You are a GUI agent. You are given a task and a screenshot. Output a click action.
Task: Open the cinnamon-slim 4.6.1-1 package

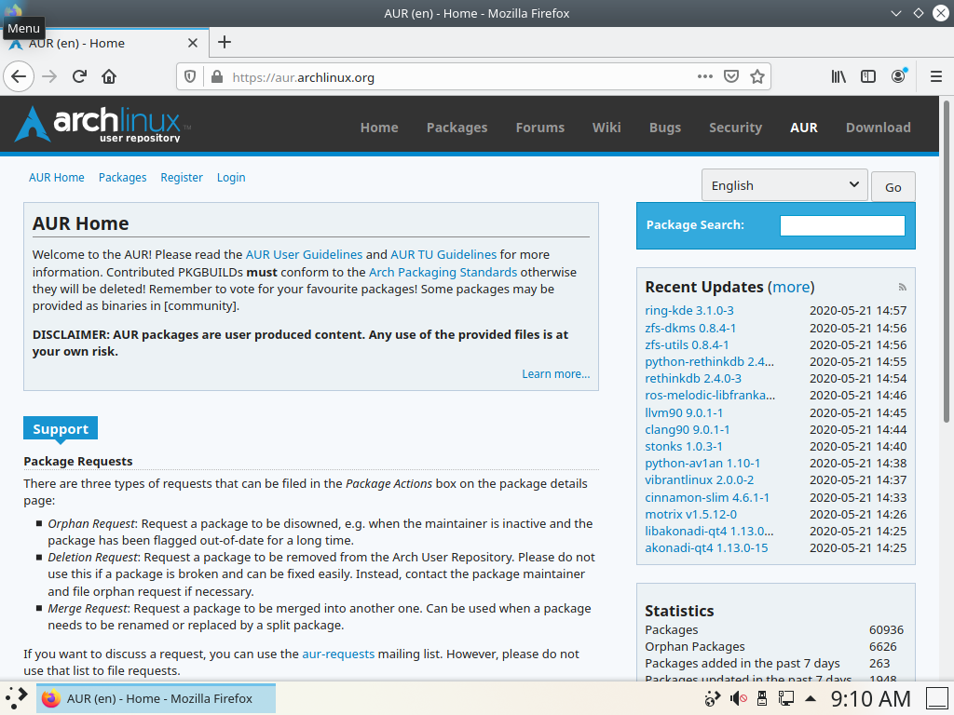click(x=707, y=497)
